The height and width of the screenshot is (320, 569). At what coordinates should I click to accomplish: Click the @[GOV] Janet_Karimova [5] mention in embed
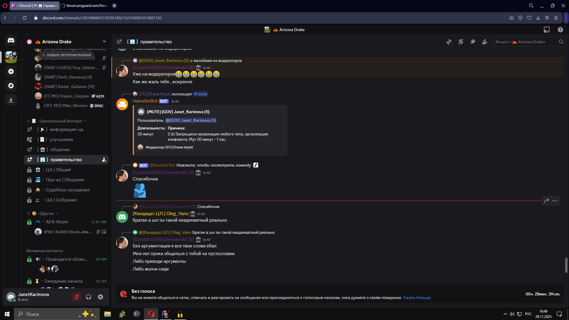pos(191,120)
